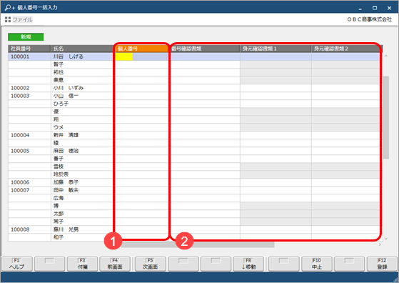The width and height of the screenshot is (399, 283).
Task: Click the F12 登録 button
Action: [382, 264]
